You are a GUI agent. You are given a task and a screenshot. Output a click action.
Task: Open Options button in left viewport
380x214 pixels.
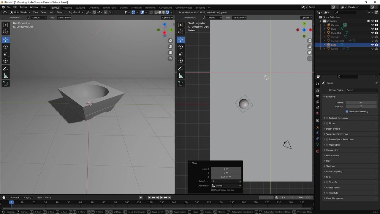[x=167, y=18]
